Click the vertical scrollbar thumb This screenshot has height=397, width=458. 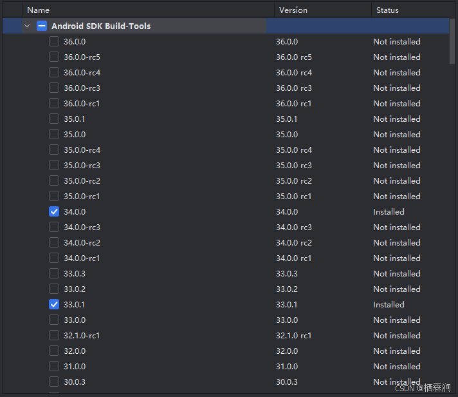[x=452, y=41]
